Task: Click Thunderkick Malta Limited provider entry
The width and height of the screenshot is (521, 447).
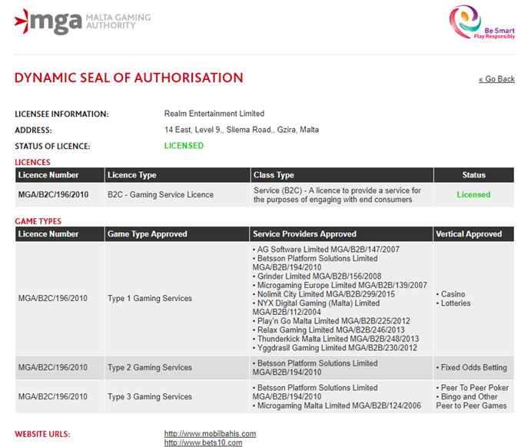Action: 336,339
